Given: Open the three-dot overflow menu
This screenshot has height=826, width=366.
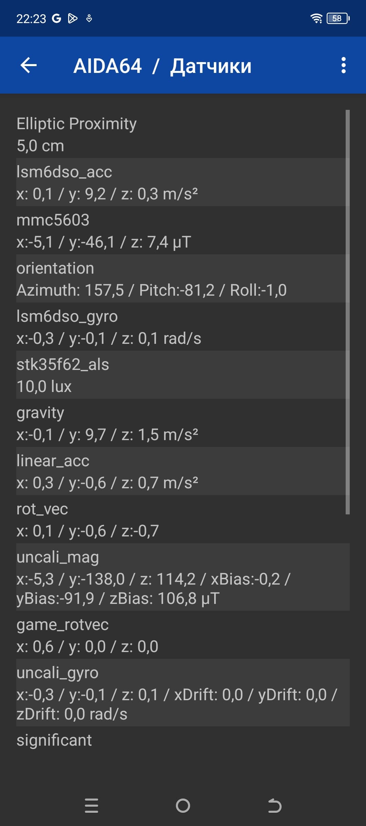Looking at the screenshot, I should [x=343, y=65].
